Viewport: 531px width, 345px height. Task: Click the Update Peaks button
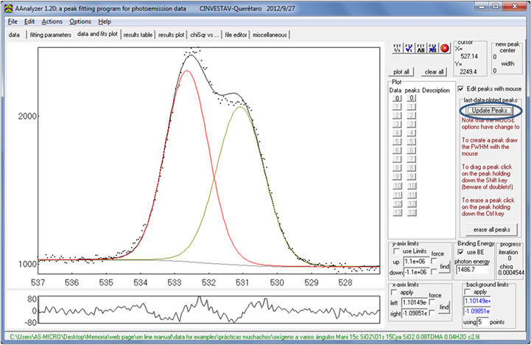[x=490, y=110]
